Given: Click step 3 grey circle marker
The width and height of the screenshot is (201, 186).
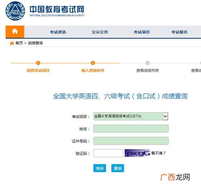Looking at the screenshot, I should [148, 63].
